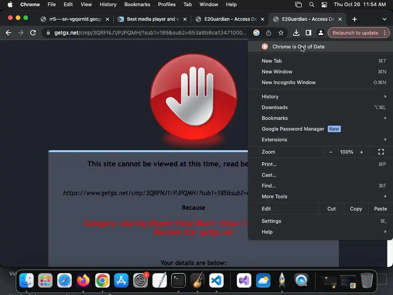Open a new tab with the plus button
Viewport: 393px width, 295px height.
click(x=354, y=19)
